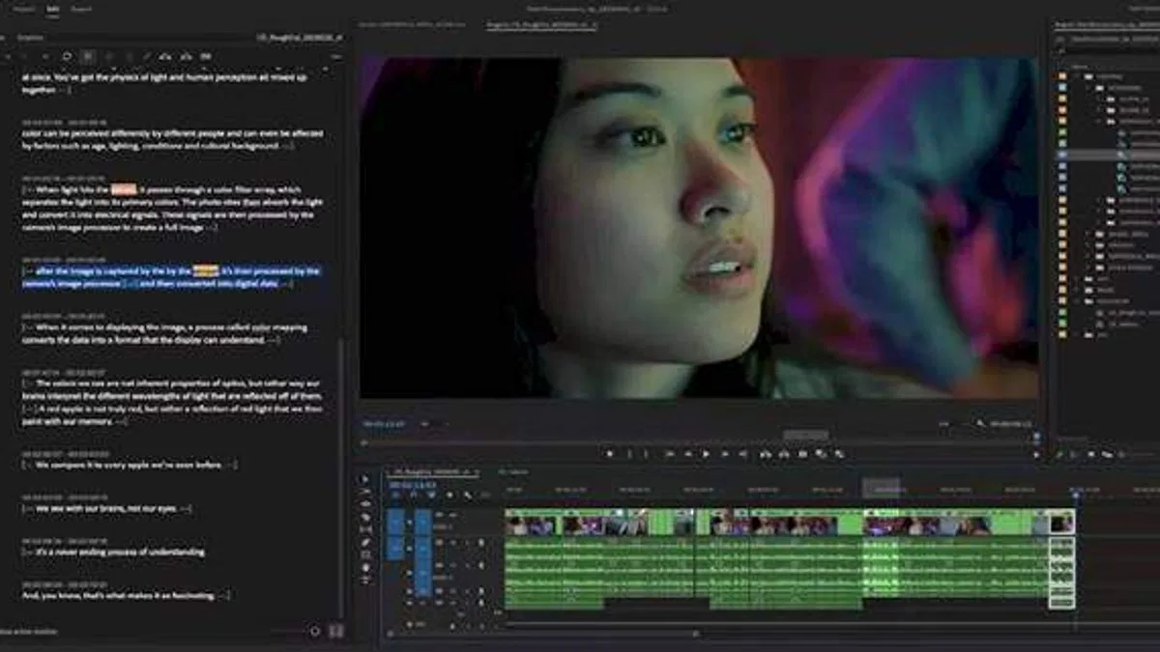Click the Go to In button
Image resolution: width=1160 pixels, height=652 pixels.
pyautogui.click(x=669, y=454)
